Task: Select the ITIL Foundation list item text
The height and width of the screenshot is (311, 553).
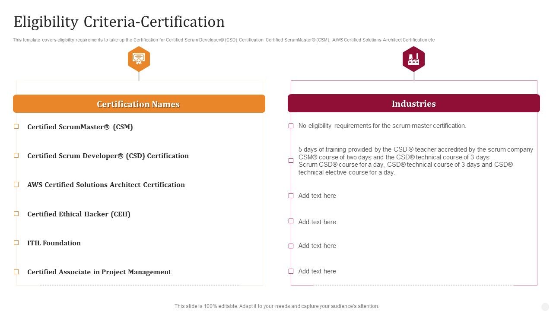Action: (54, 243)
